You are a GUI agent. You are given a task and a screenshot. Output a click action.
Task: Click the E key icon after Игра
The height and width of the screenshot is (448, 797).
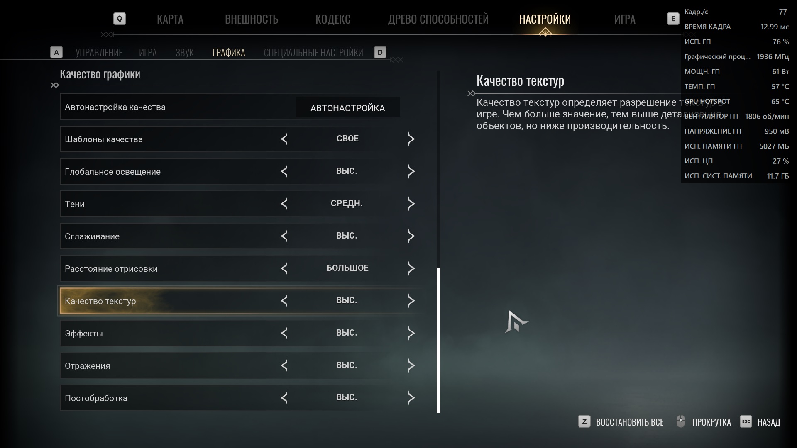(x=673, y=19)
